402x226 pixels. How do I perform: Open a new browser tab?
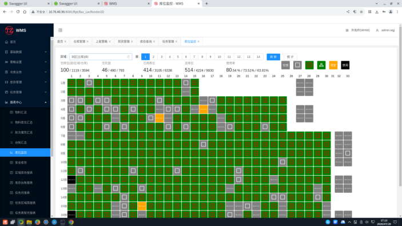206,3
